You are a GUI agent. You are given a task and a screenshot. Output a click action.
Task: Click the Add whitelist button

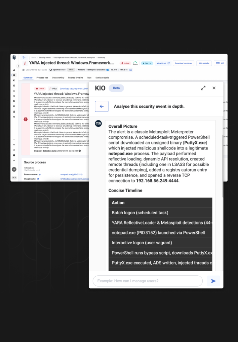(204, 63)
